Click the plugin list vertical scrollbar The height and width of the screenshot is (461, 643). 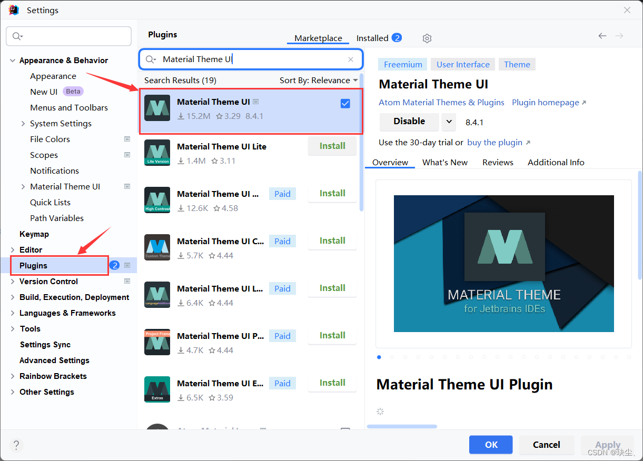361,142
